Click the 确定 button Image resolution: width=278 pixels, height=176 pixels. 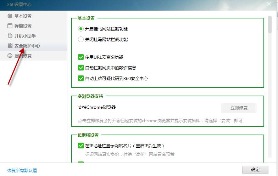[255, 169]
